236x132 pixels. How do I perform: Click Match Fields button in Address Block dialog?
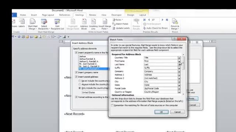point(193,99)
